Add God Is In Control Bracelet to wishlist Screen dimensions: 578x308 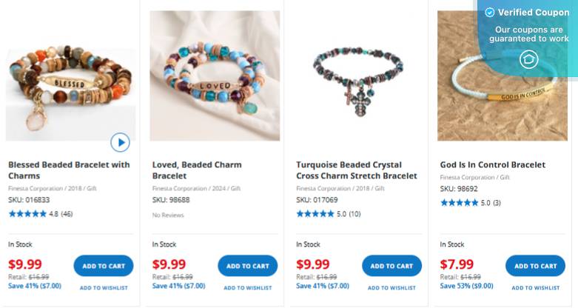[535, 288]
